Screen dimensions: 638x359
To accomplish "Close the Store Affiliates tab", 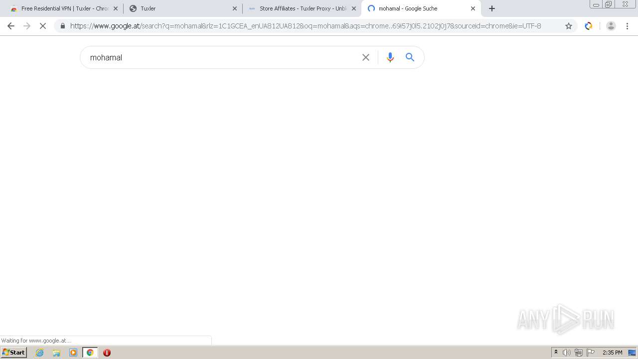I will 354,8.
